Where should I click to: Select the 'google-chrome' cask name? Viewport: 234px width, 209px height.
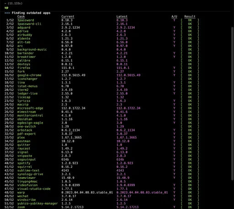[29, 75]
